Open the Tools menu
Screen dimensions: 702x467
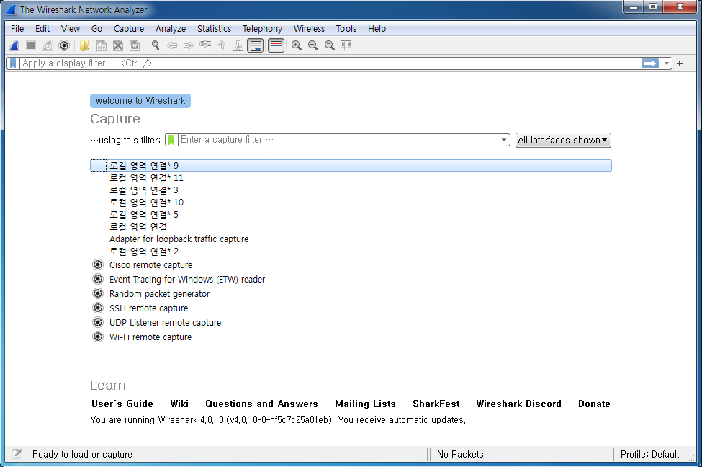[346, 29]
